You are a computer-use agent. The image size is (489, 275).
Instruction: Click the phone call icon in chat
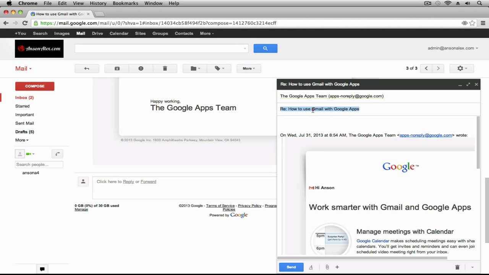[x=57, y=154]
